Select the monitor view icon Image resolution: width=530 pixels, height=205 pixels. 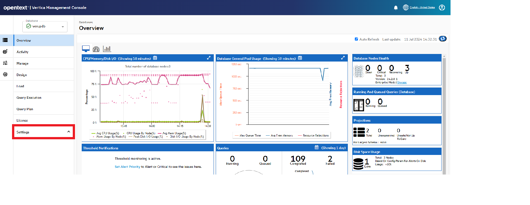coord(86,49)
